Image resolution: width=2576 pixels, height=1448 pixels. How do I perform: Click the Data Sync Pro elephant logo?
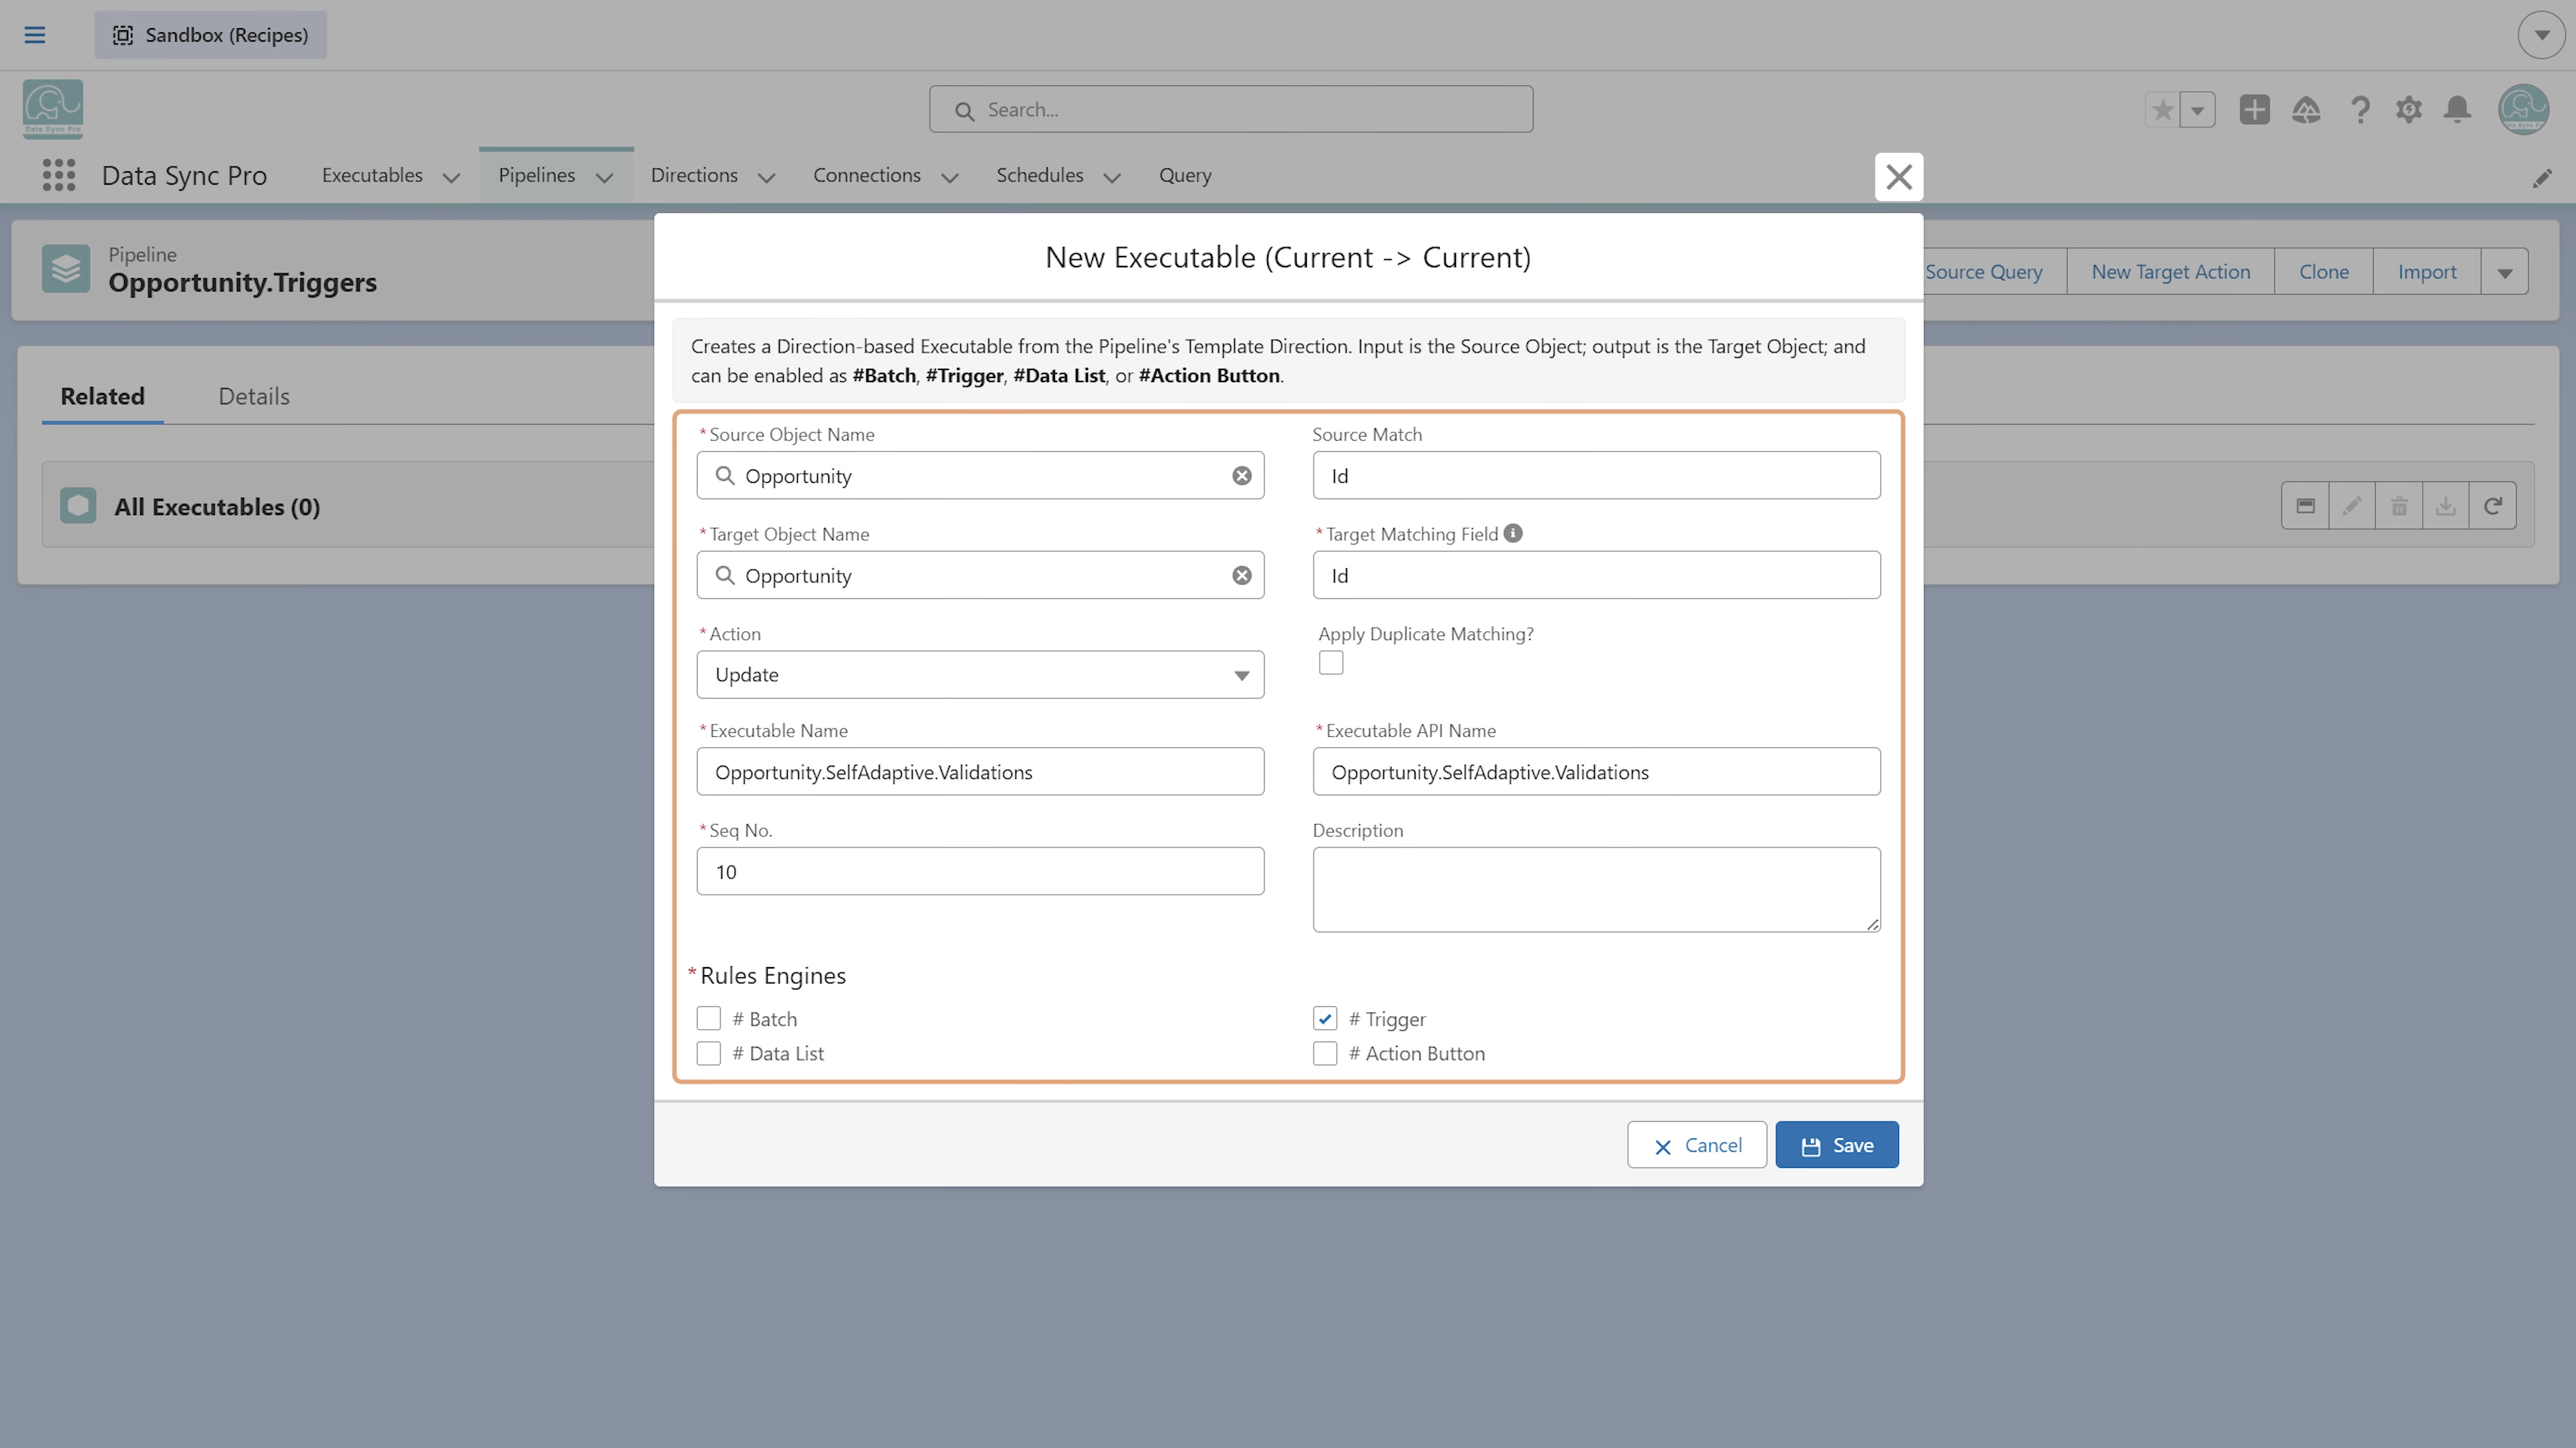pos(53,109)
